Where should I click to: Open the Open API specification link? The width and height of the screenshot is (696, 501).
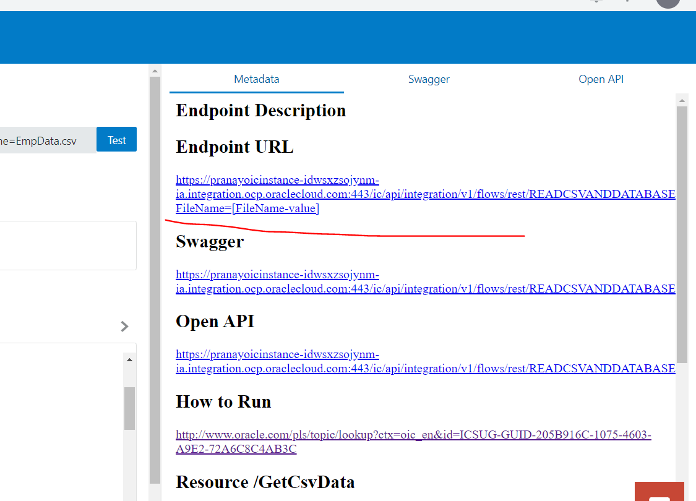(371, 361)
